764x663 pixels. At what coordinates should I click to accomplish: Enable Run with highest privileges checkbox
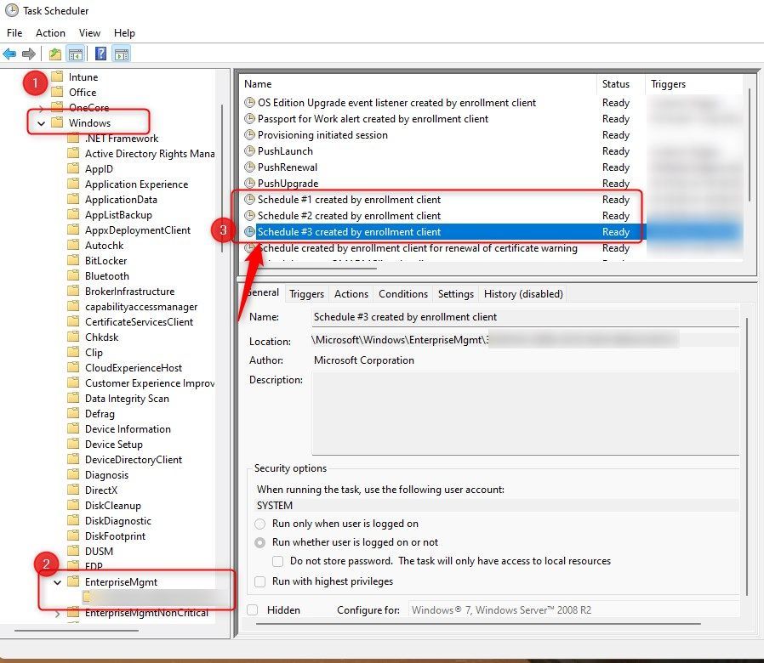click(x=260, y=581)
